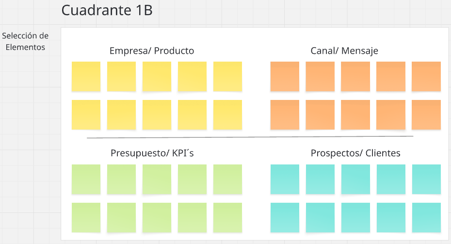Click first green sticky note in top row
The width and height of the screenshot is (451, 244).
click(x=86, y=179)
